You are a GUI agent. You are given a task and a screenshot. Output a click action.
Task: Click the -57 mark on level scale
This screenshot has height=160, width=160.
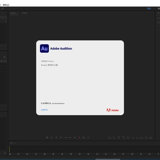point(18,154)
